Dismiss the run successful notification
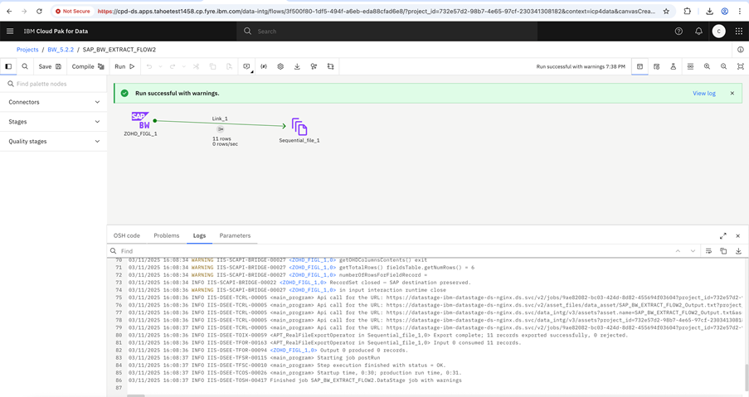The height and width of the screenshot is (397, 749). pyautogui.click(x=732, y=94)
